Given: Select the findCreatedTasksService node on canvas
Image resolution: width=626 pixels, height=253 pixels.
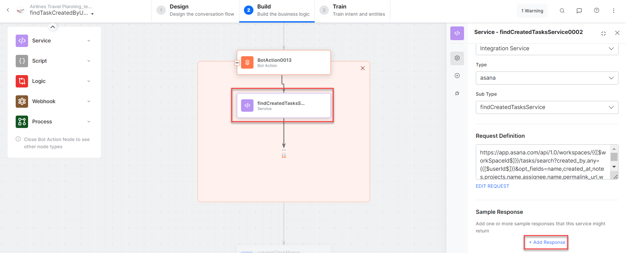Looking at the screenshot, I should pyautogui.click(x=283, y=105).
